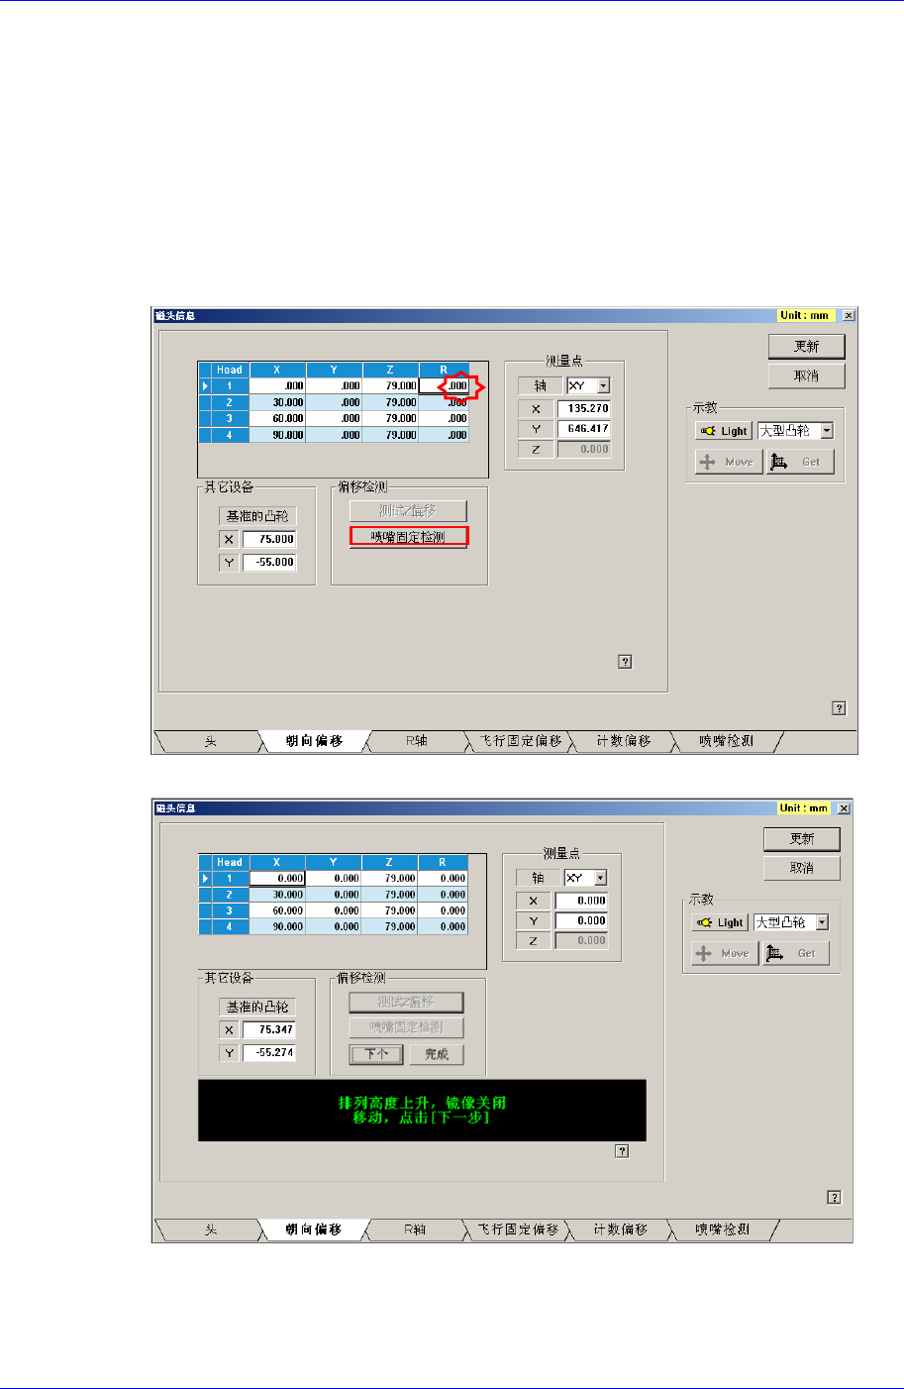The height and width of the screenshot is (1389, 904).
Task: Click the Unit : mm indicator in upper window
Action: coord(804,315)
